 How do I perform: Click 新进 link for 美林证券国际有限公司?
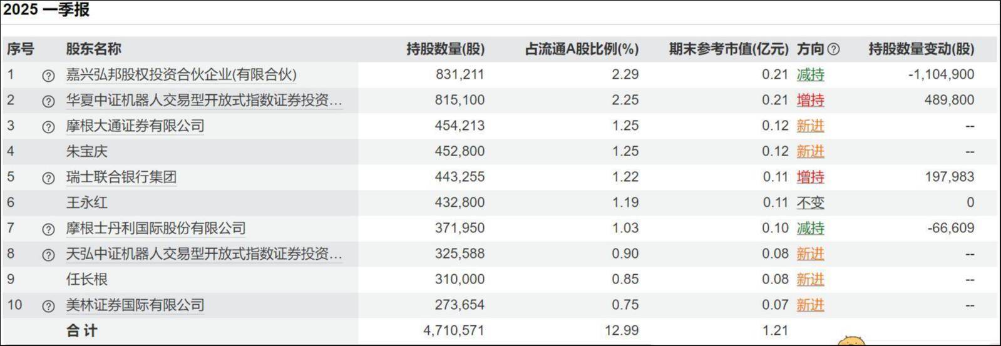[810, 305]
